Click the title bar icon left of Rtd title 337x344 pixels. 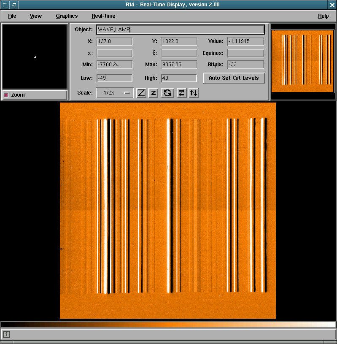14,5
